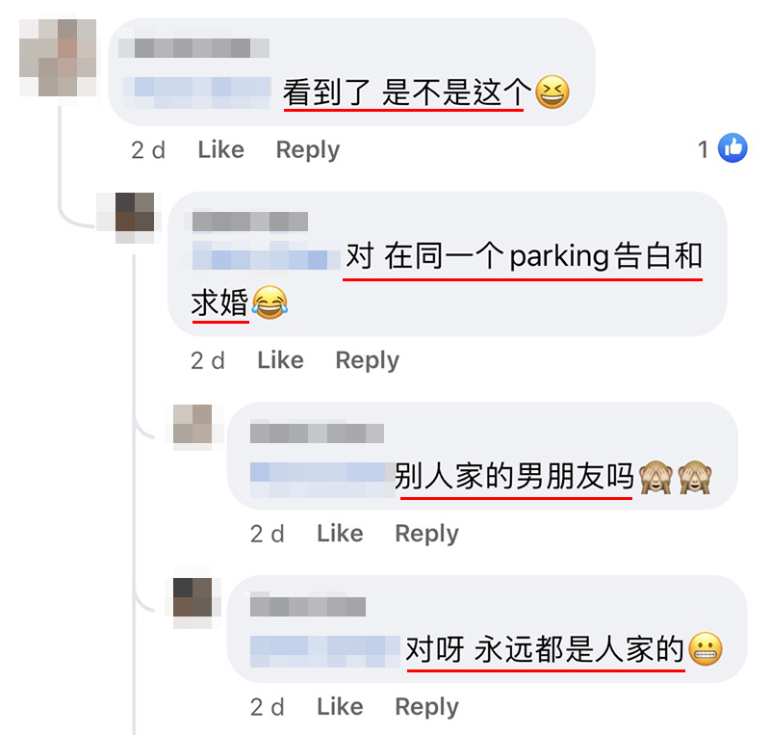Image resolution: width=770 pixels, height=735 pixels.
Task: Open avatar beside 永远都是人家的 comment
Action: tap(192, 597)
